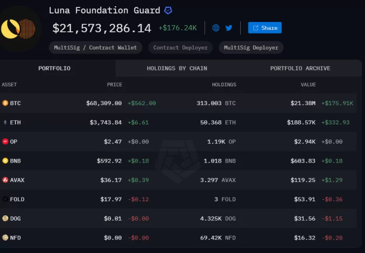Image resolution: width=365 pixels, height=253 pixels.
Task: Click the AVAX token icon
Action: pyautogui.click(x=5, y=180)
